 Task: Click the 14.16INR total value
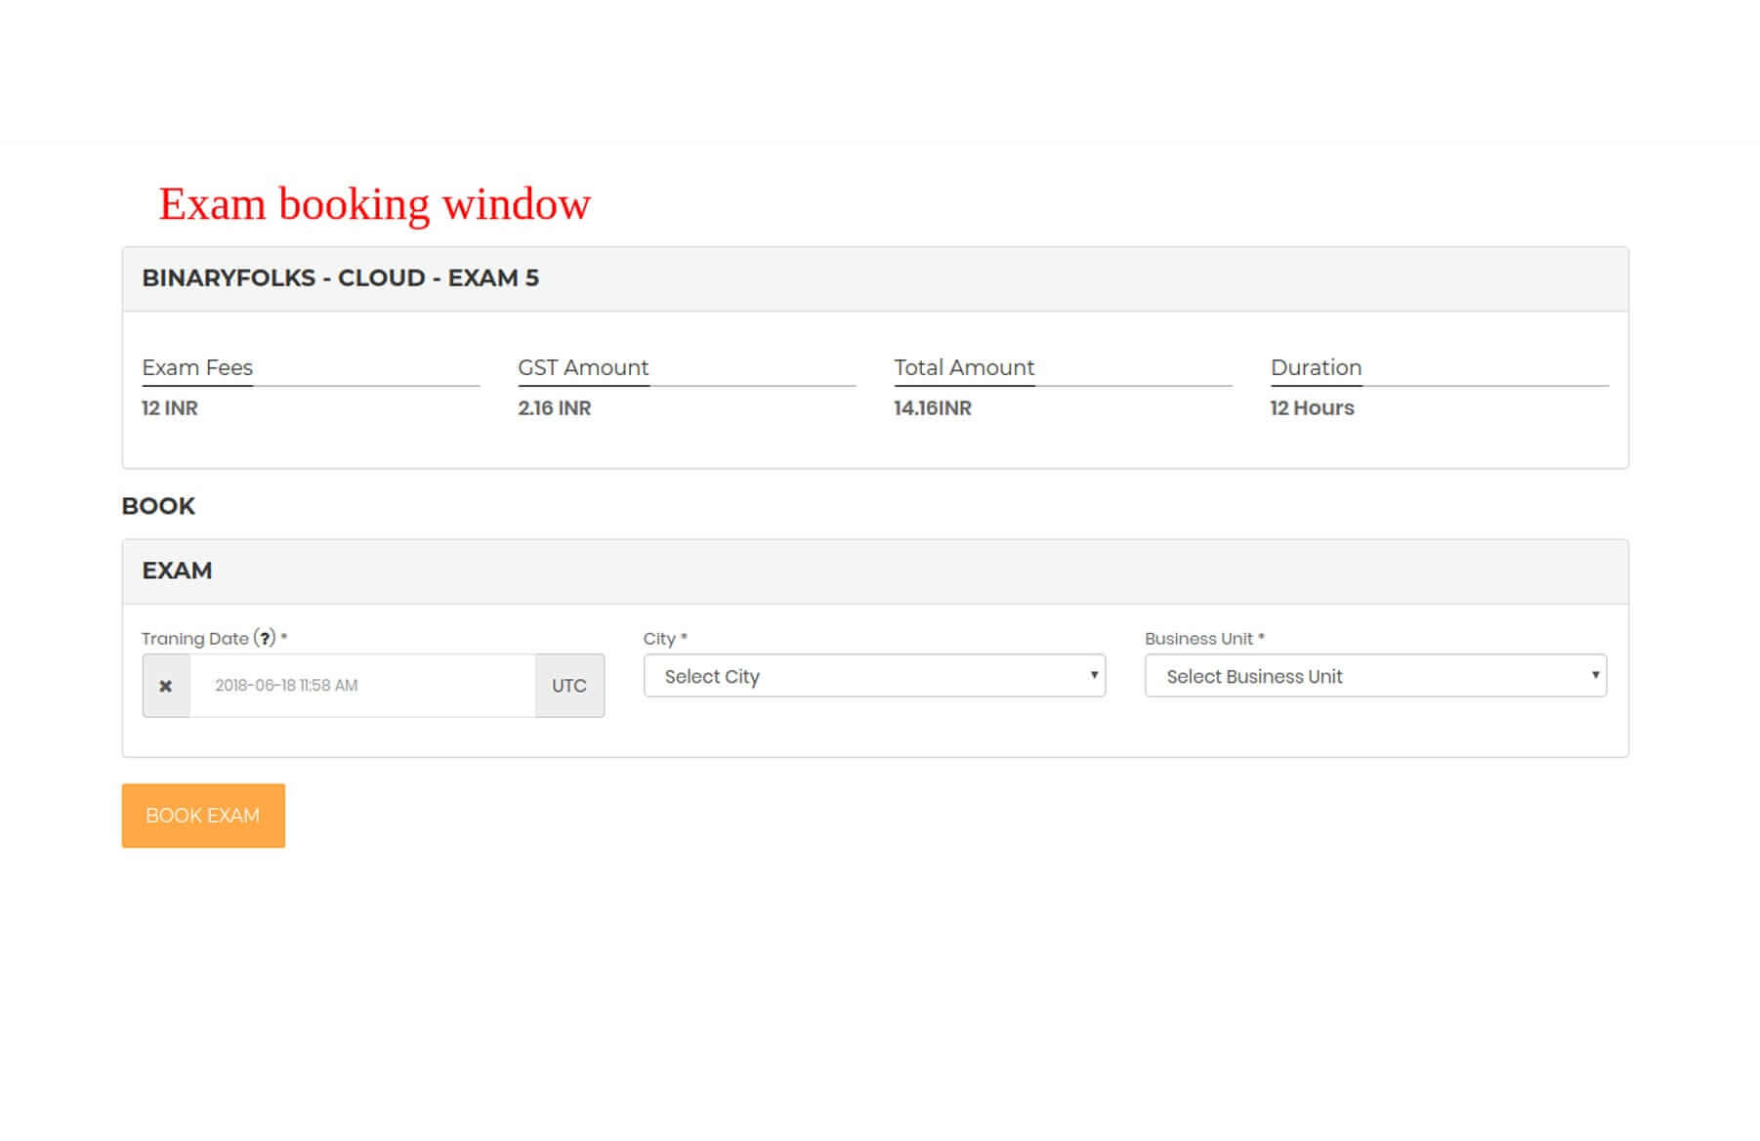[933, 408]
